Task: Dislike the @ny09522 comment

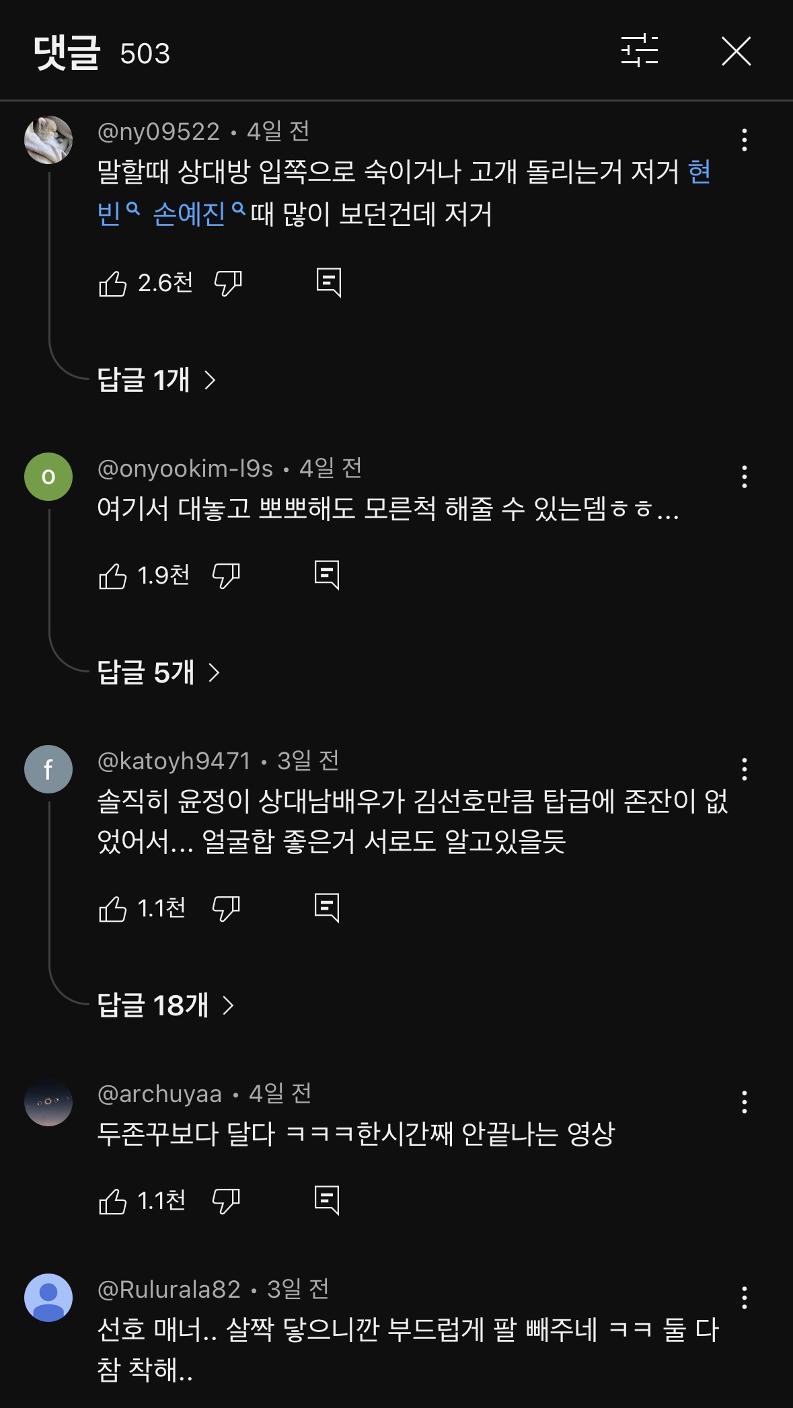Action: (228, 283)
